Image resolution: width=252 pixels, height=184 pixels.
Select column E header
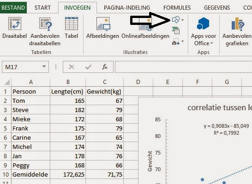tap(168, 82)
